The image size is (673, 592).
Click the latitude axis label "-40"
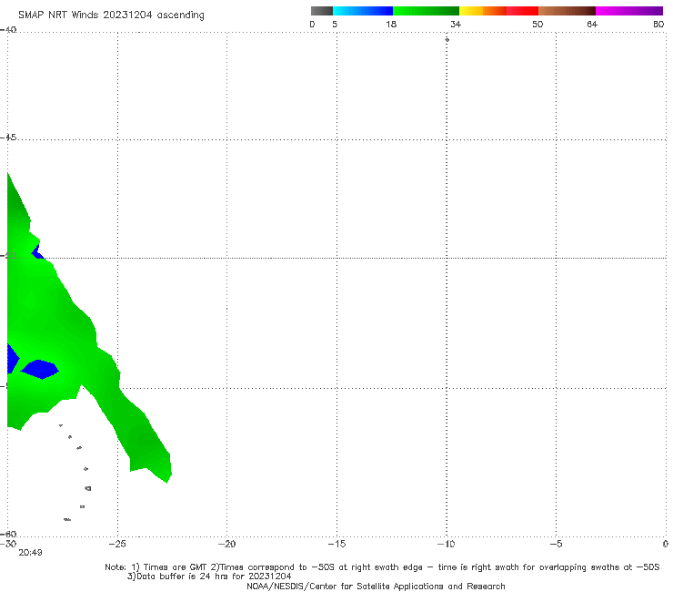[x=8, y=30]
